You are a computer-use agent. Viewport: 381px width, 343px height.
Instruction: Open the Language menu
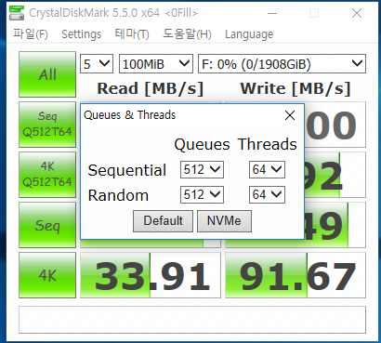click(x=249, y=34)
